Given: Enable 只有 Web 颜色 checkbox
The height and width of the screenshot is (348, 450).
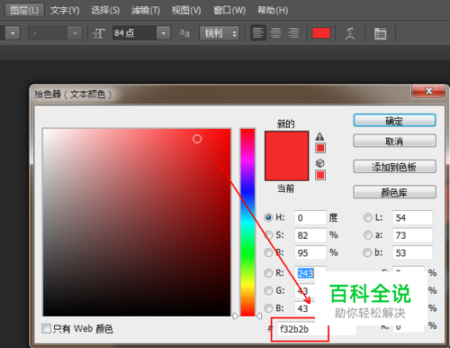Looking at the screenshot, I should 47,328.
